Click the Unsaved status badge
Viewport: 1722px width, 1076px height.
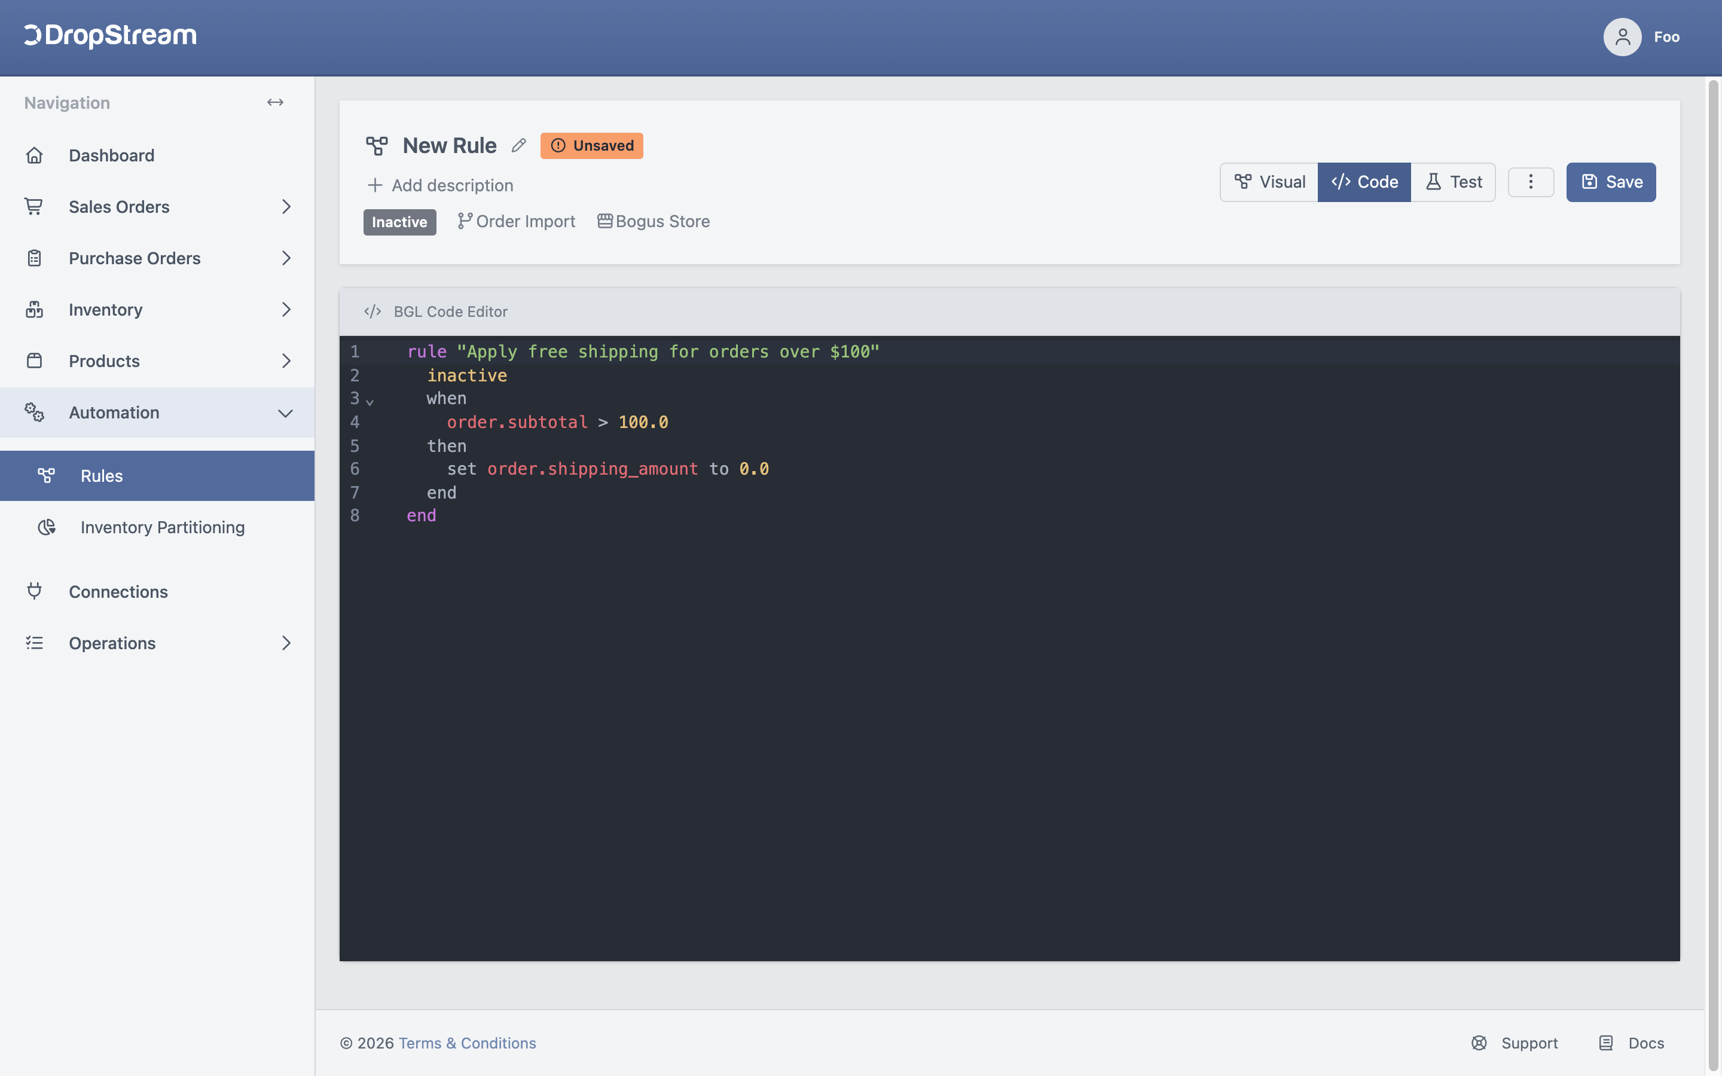591,145
